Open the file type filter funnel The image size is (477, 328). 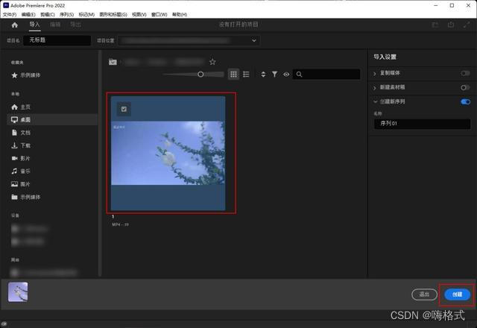[274, 75]
